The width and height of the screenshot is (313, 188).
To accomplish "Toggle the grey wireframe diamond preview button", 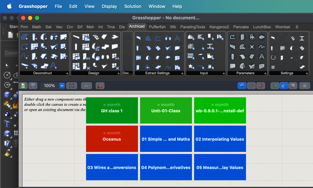I will click(x=251, y=86).
